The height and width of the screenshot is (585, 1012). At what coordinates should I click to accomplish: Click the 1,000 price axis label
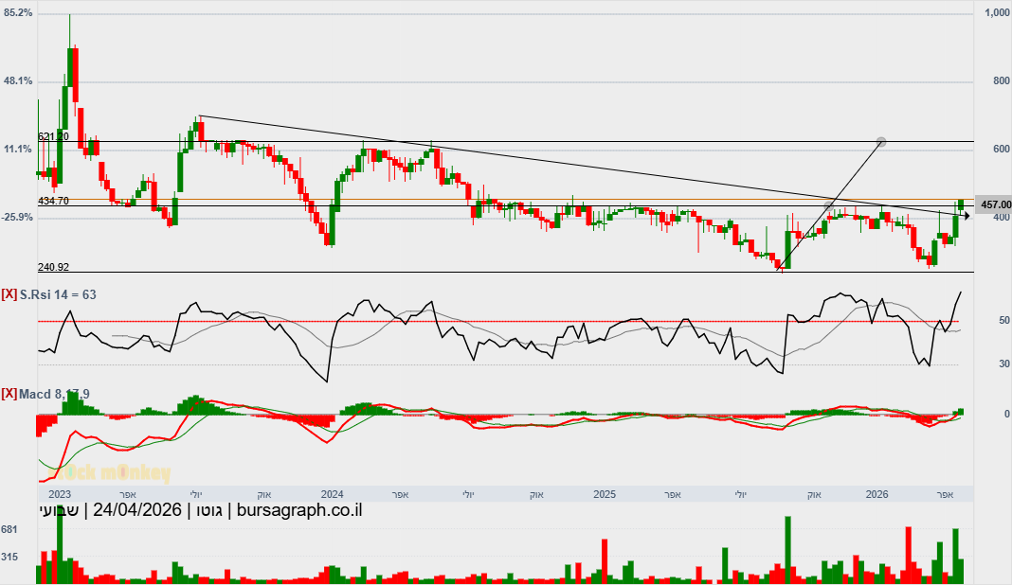[998, 13]
